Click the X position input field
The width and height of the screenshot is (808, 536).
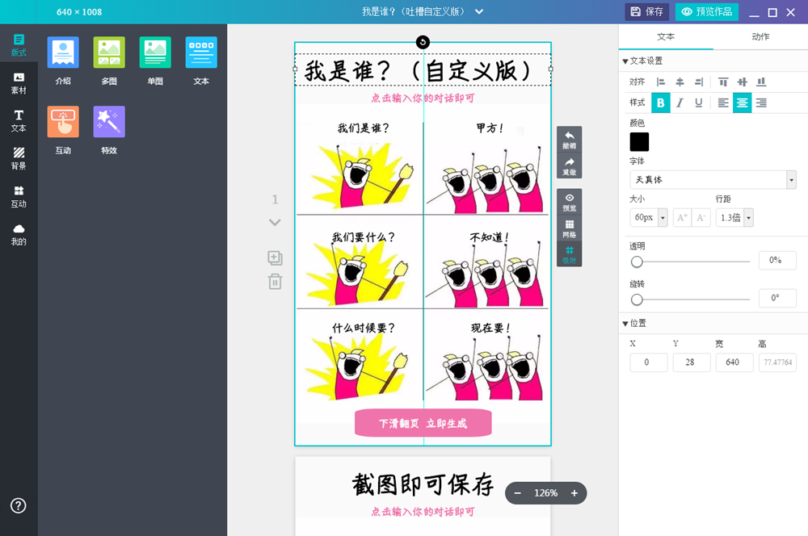pyautogui.click(x=648, y=362)
